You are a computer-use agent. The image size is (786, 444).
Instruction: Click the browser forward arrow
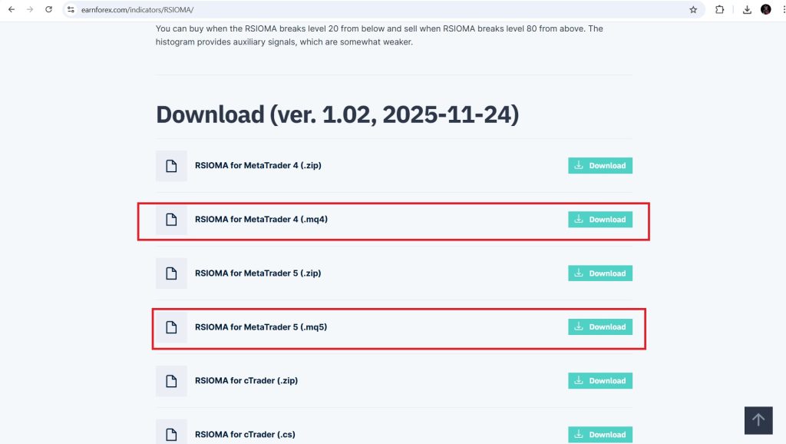pos(30,9)
